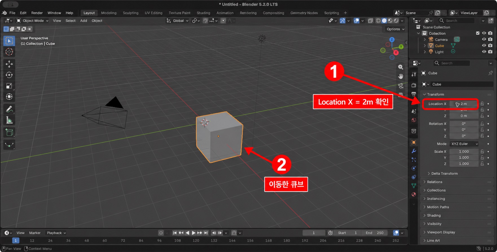Pin the Cube properties context

(491, 73)
